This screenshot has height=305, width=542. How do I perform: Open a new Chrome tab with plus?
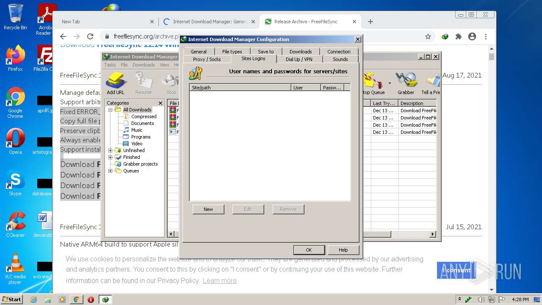(x=371, y=22)
